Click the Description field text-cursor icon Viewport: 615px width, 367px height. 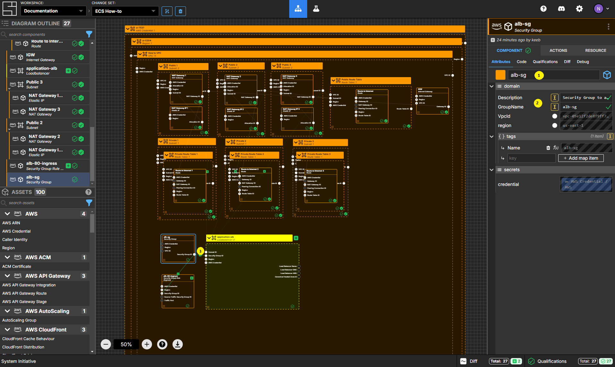pyautogui.click(x=555, y=98)
